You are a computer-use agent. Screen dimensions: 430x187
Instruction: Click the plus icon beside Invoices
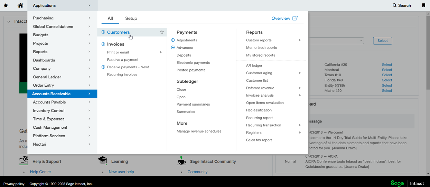[103, 44]
